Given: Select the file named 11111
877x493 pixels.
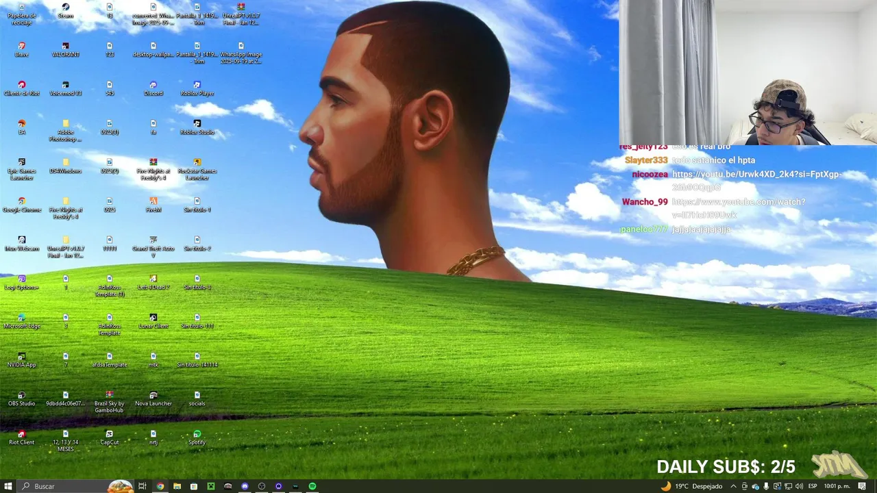Looking at the screenshot, I should 109,244.
